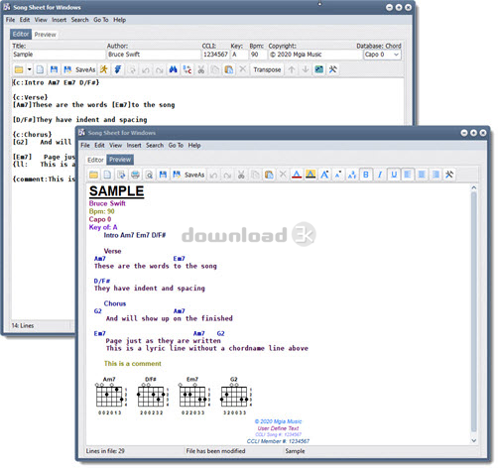Screen dimensions: 498x469
Task: Toggle Bold formatting in Preview toolbar
Action: click(366, 175)
